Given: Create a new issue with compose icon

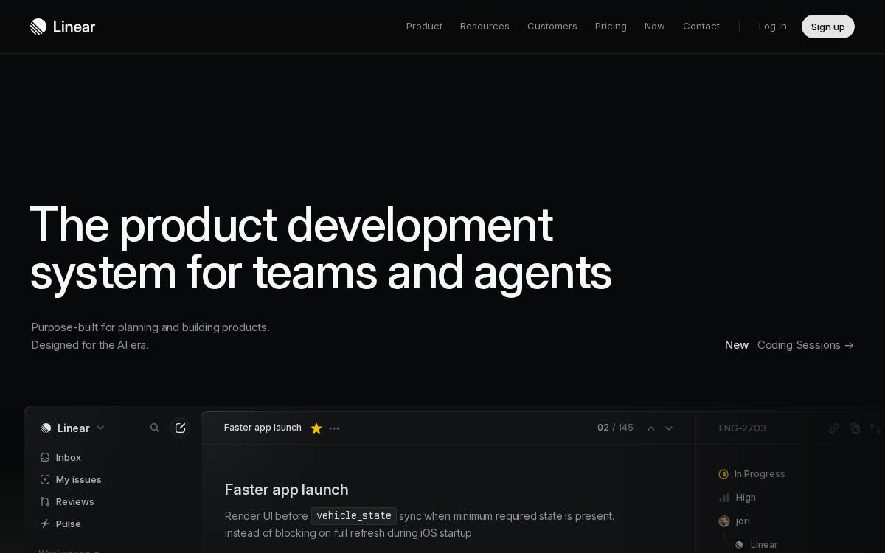Looking at the screenshot, I should pyautogui.click(x=180, y=428).
